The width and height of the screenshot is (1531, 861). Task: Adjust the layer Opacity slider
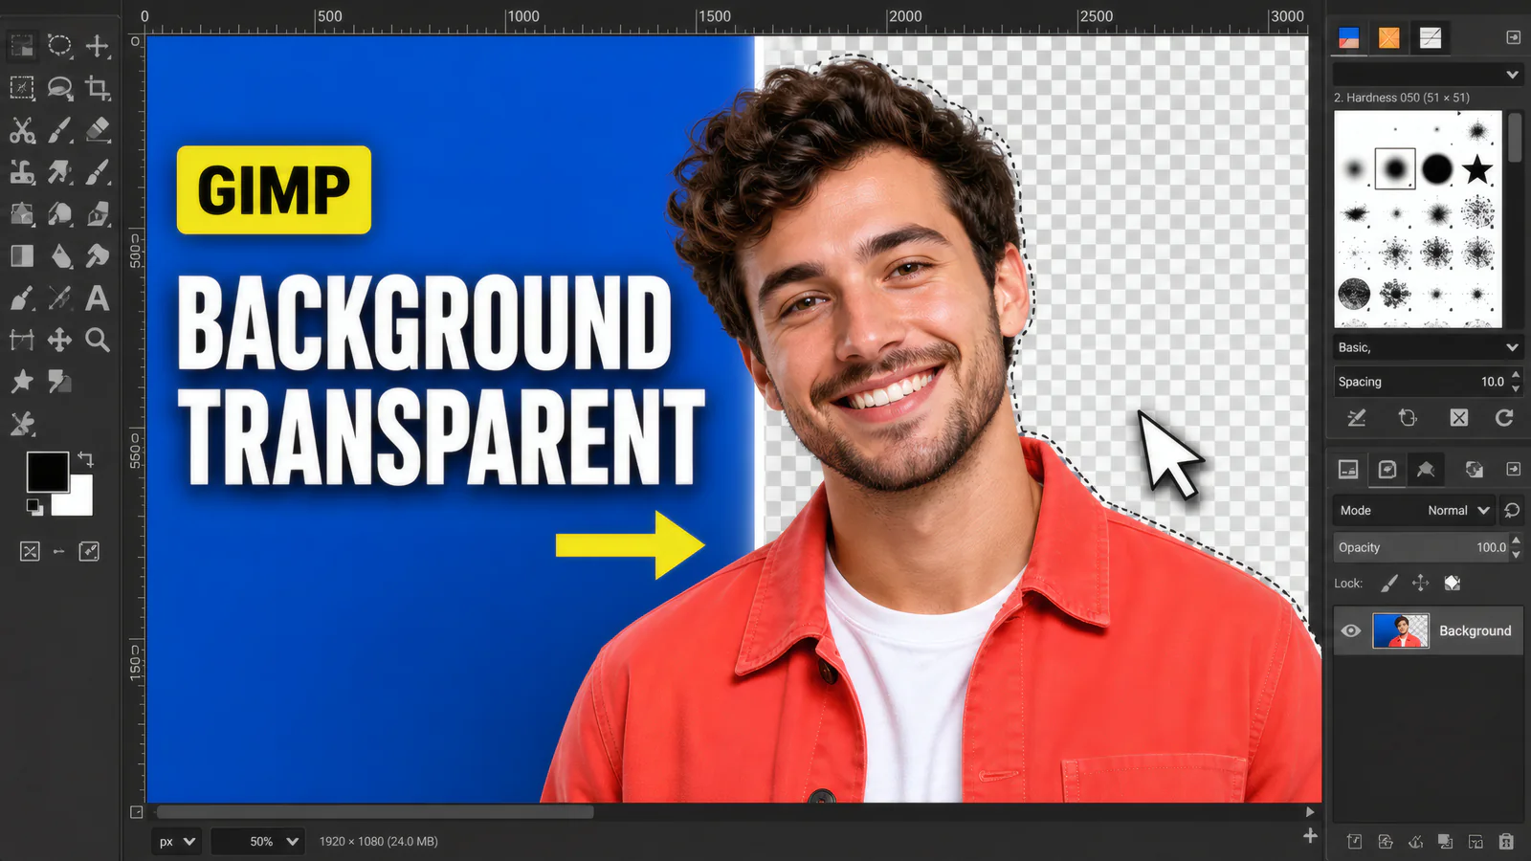[x=1421, y=547]
